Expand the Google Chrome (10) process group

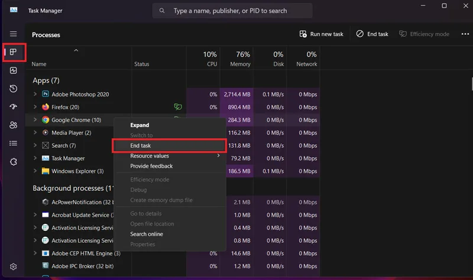click(35, 120)
